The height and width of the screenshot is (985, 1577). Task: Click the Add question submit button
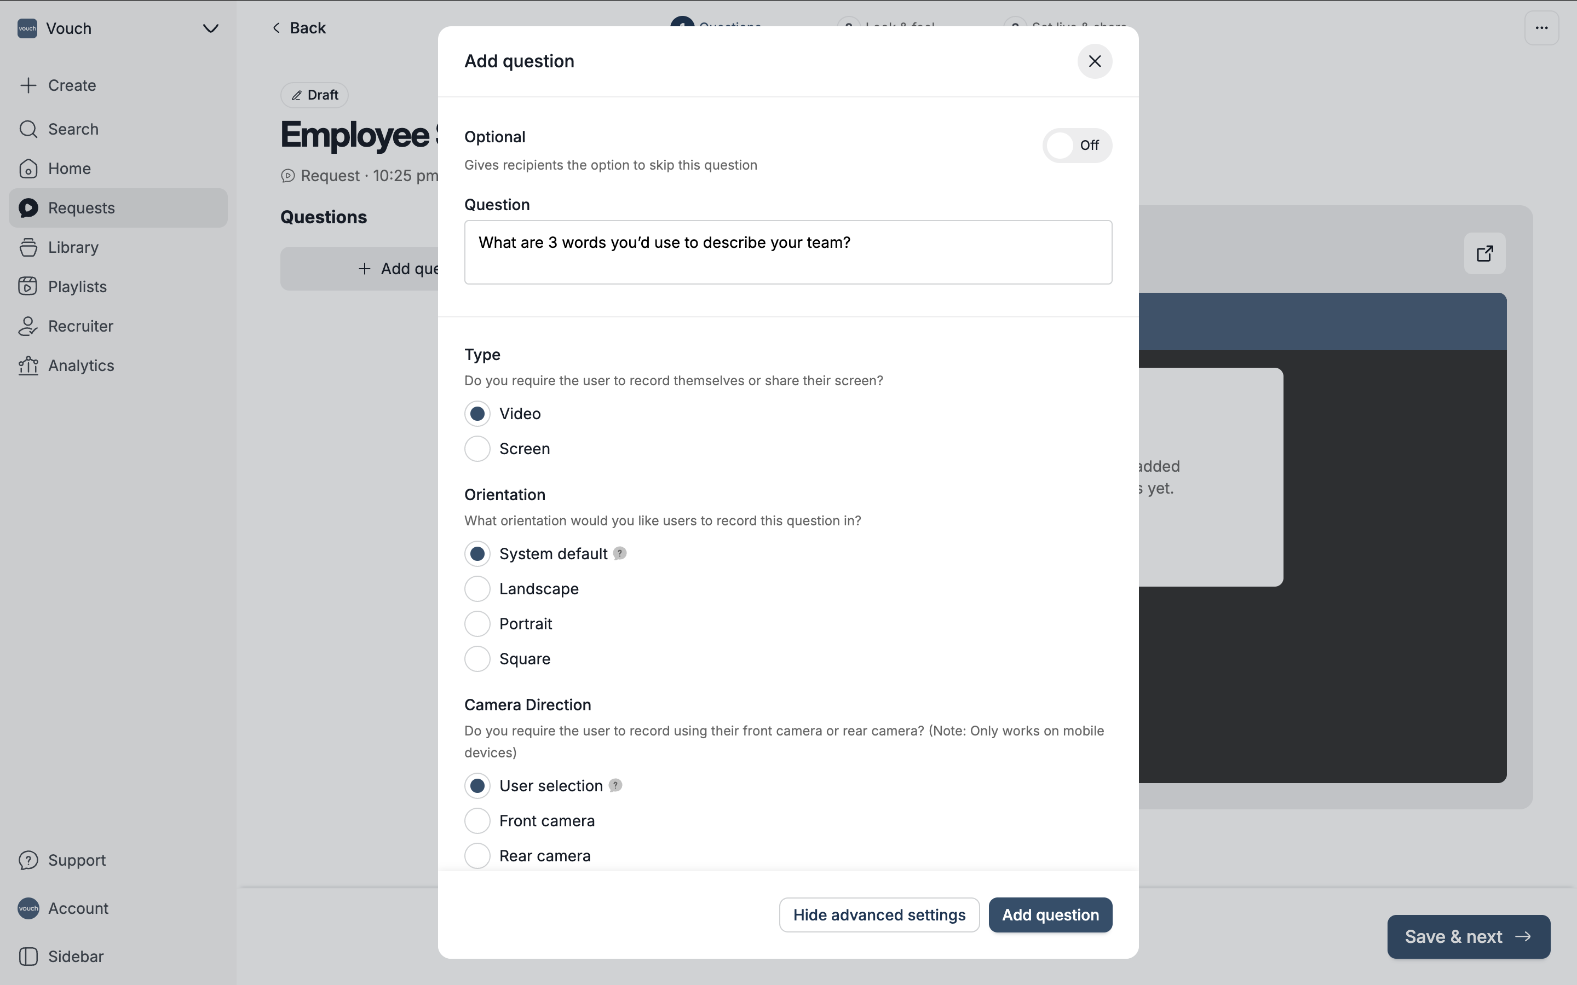(x=1050, y=914)
